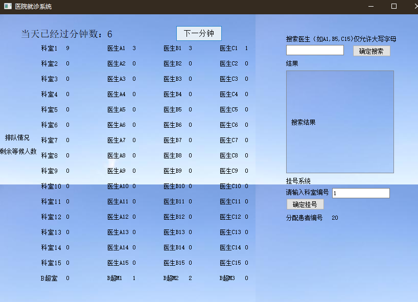The width and height of the screenshot is (418, 302).
Task: Click the B超室 label
Action: point(50,278)
